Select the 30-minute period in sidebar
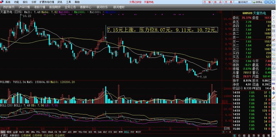276x137 pixels. [274, 126]
